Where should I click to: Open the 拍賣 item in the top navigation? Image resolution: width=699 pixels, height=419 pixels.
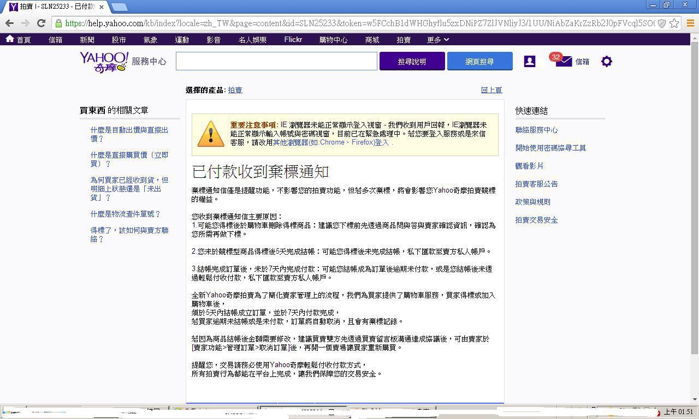coord(404,40)
